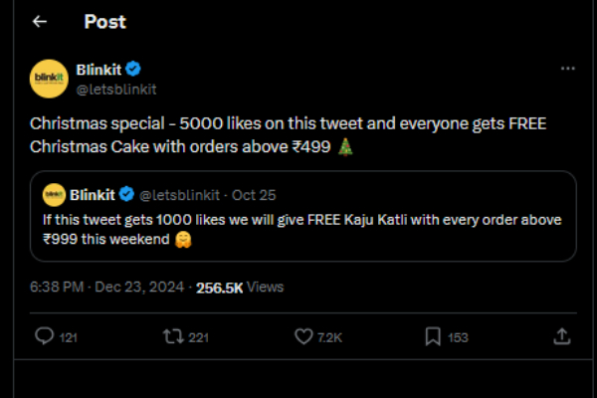Like the tweet with heart icon
The image size is (597, 398).
(x=304, y=337)
